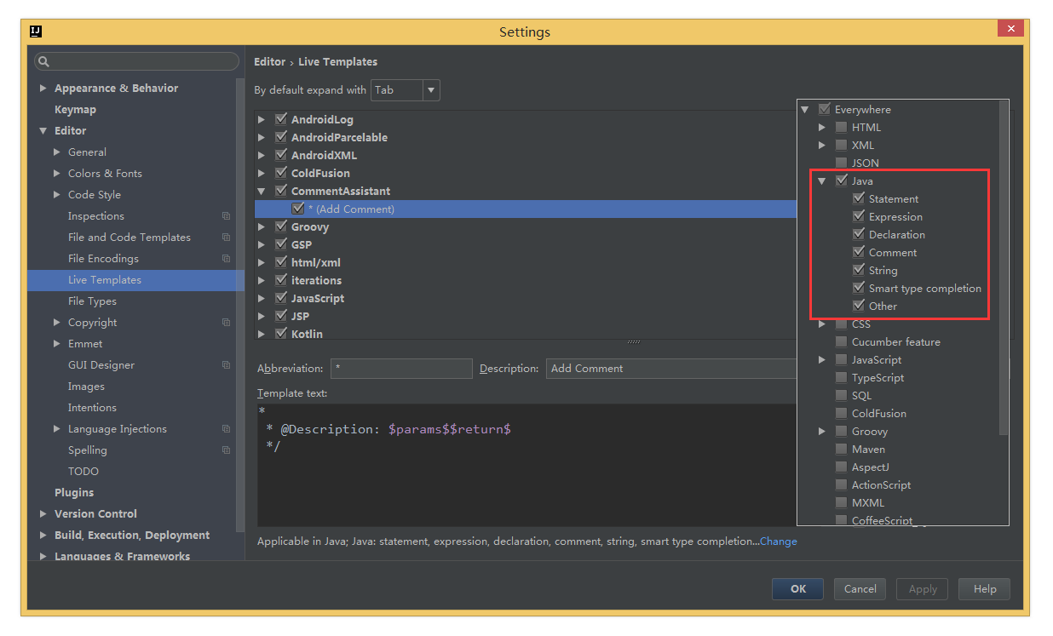
Task: Click the IntelliJ IDEA logo in the title bar
Action: coord(36,32)
